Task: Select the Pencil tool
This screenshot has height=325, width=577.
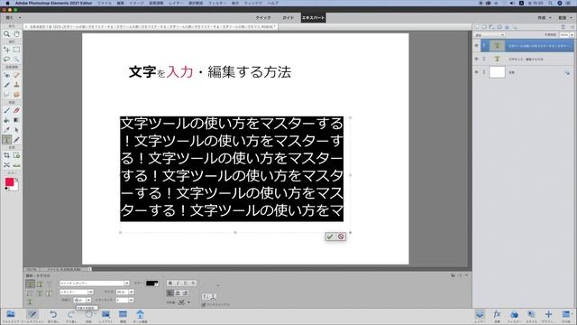Action: 16,140
